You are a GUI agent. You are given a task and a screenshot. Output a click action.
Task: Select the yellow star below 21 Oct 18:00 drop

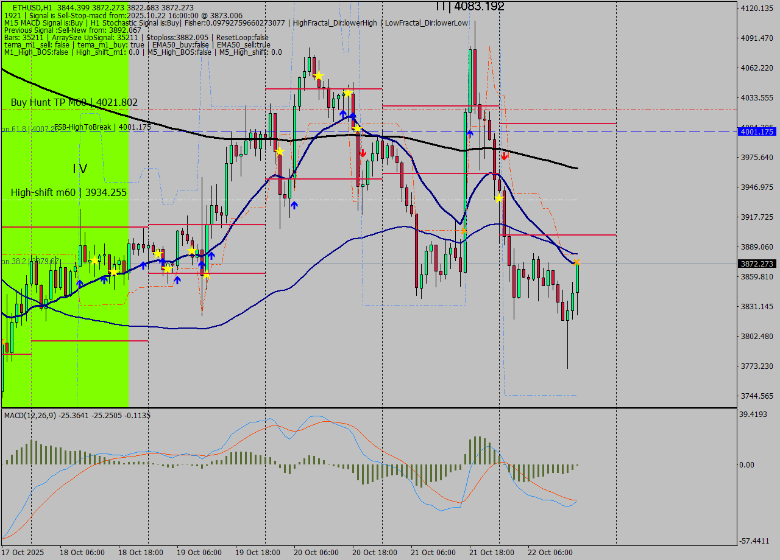coord(499,198)
